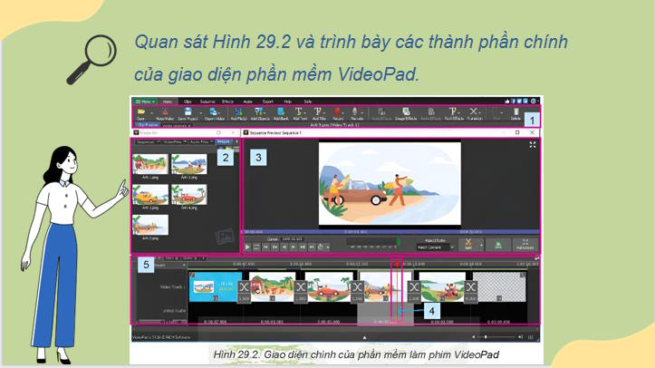Open the Effects ribbon tab
Viewport: 655px width, 368px height.
[227, 102]
